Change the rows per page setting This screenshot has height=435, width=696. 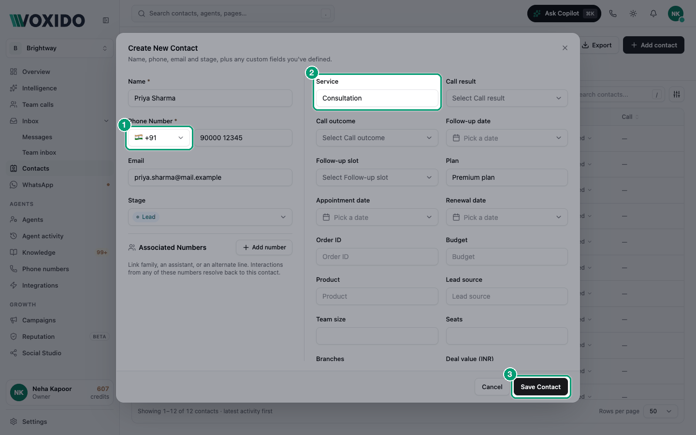(x=660, y=411)
